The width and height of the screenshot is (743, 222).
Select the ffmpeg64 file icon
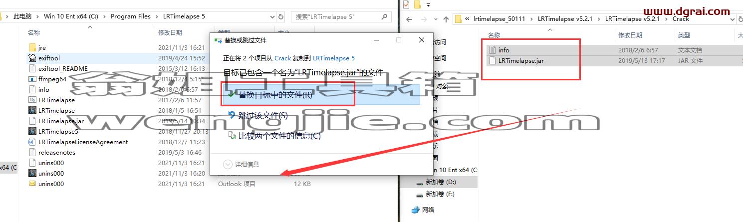click(32, 79)
